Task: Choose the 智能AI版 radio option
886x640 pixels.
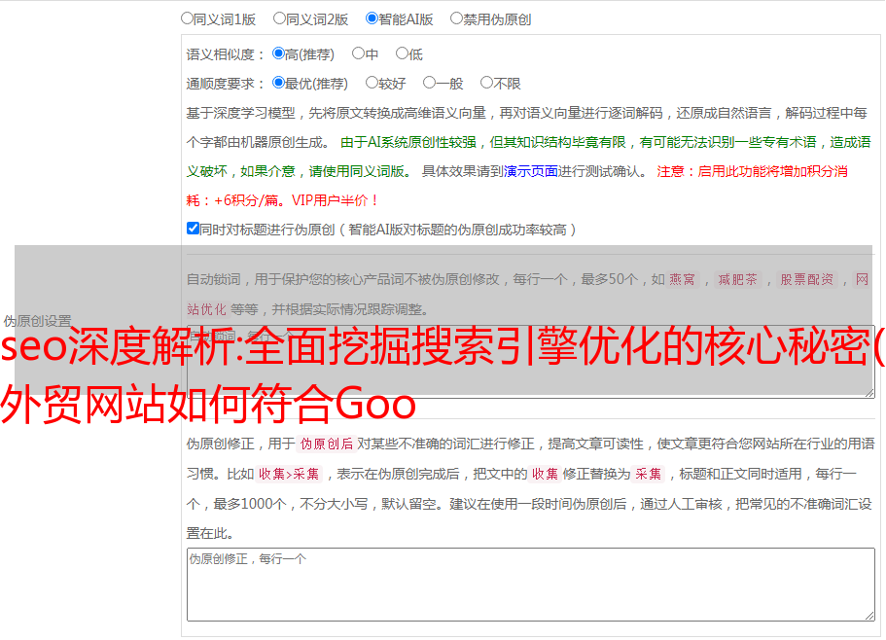Action: coord(372,18)
